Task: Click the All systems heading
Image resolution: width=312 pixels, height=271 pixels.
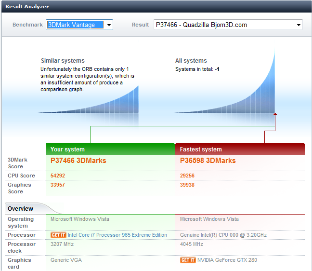Action: (191, 61)
